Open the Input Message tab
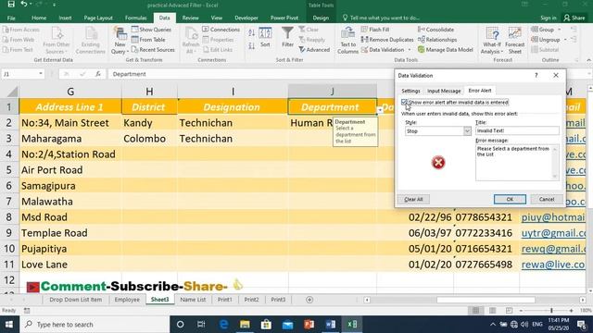 point(444,91)
